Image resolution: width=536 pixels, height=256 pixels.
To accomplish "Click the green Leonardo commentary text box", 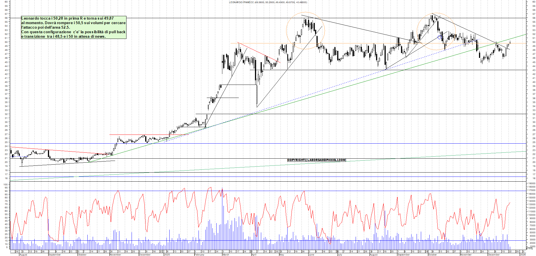I will tap(73, 27).
